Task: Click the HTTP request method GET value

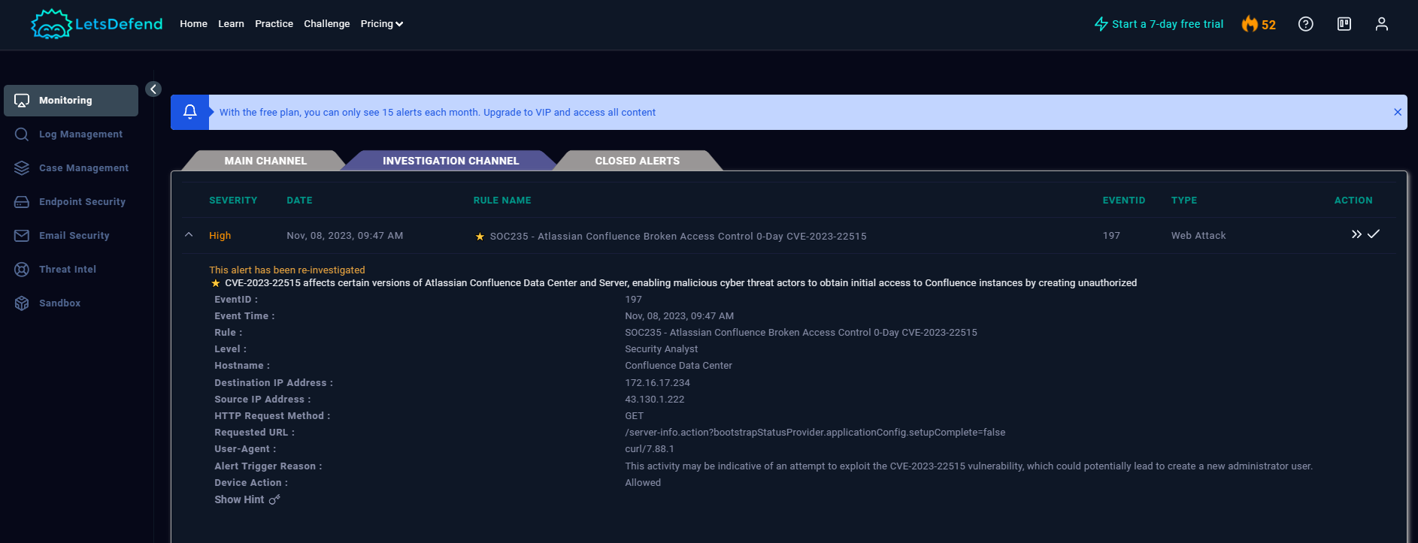Action: (634, 416)
